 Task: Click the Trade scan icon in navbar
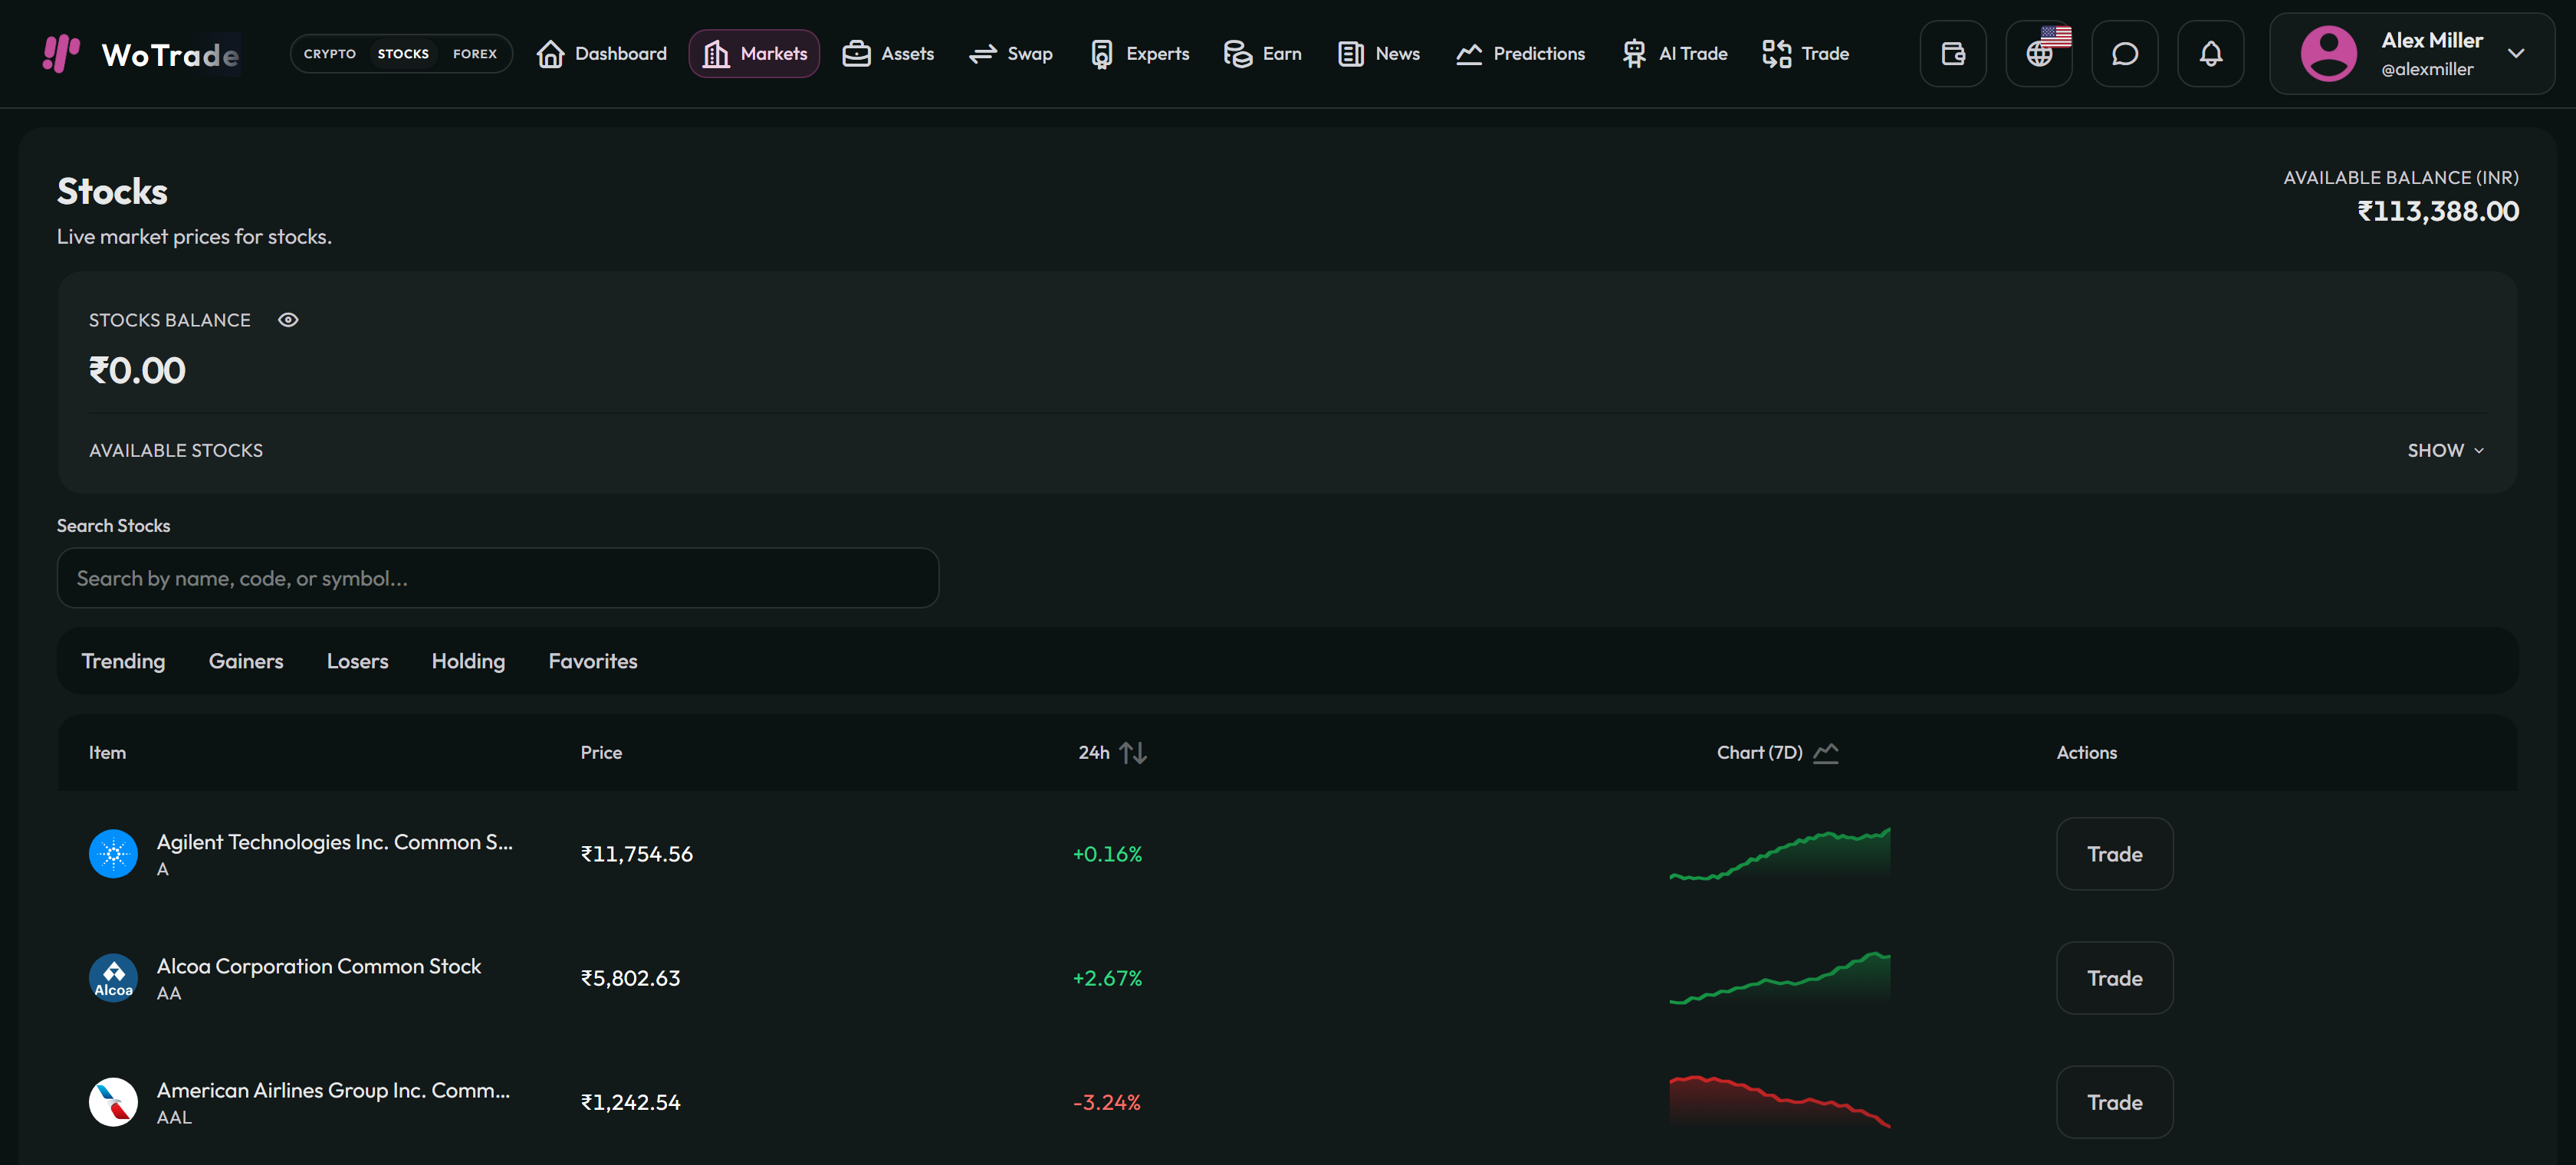pyautogui.click(x=1777, y=54)
